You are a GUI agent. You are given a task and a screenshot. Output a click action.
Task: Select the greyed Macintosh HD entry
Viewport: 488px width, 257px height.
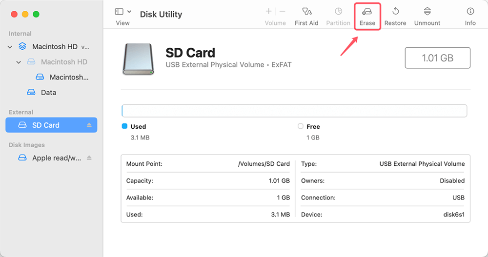(x=64, y=62)
